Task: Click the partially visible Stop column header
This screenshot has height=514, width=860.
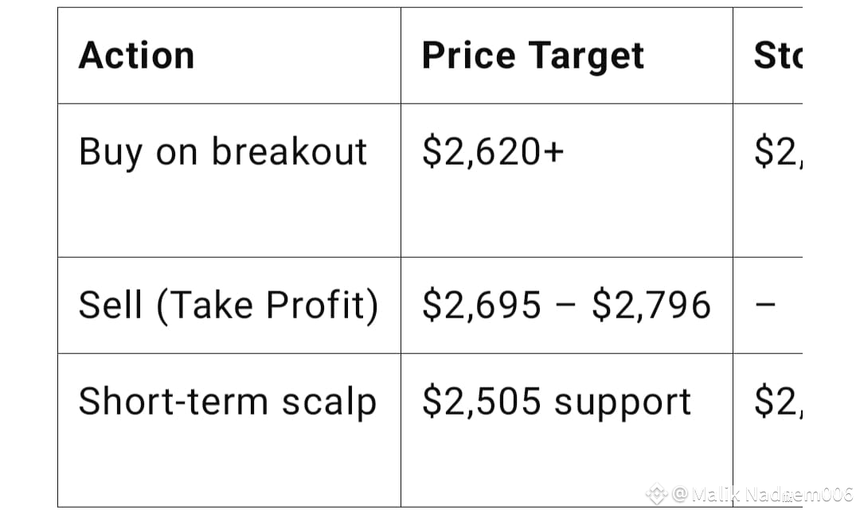Action: [x=778, y=56]
